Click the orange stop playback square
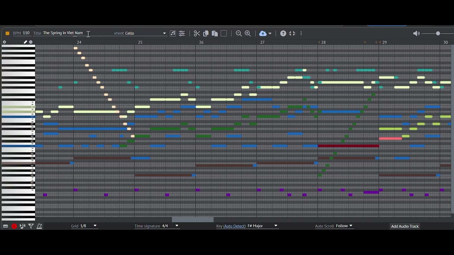 [7, 33]
